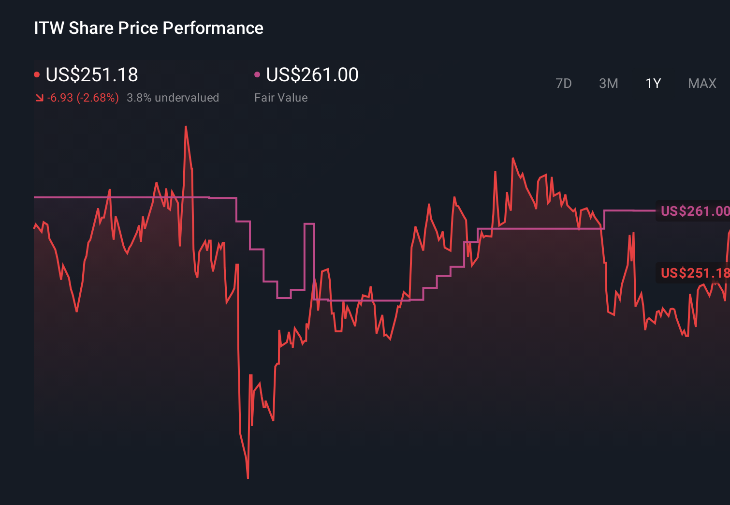
Task: Select the 1Y time range
Action: 653,83
